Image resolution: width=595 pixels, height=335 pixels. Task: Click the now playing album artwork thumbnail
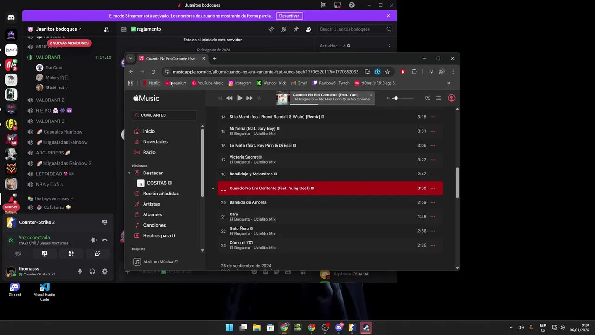283,98
